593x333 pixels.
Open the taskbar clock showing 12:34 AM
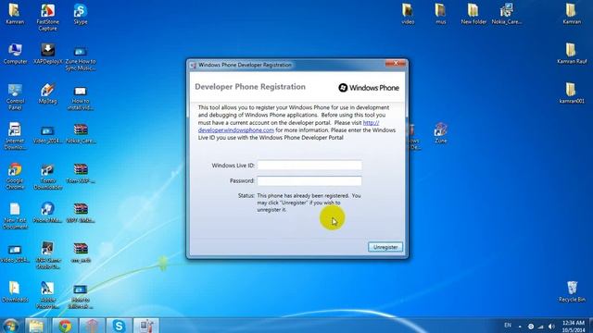(574, 327)
